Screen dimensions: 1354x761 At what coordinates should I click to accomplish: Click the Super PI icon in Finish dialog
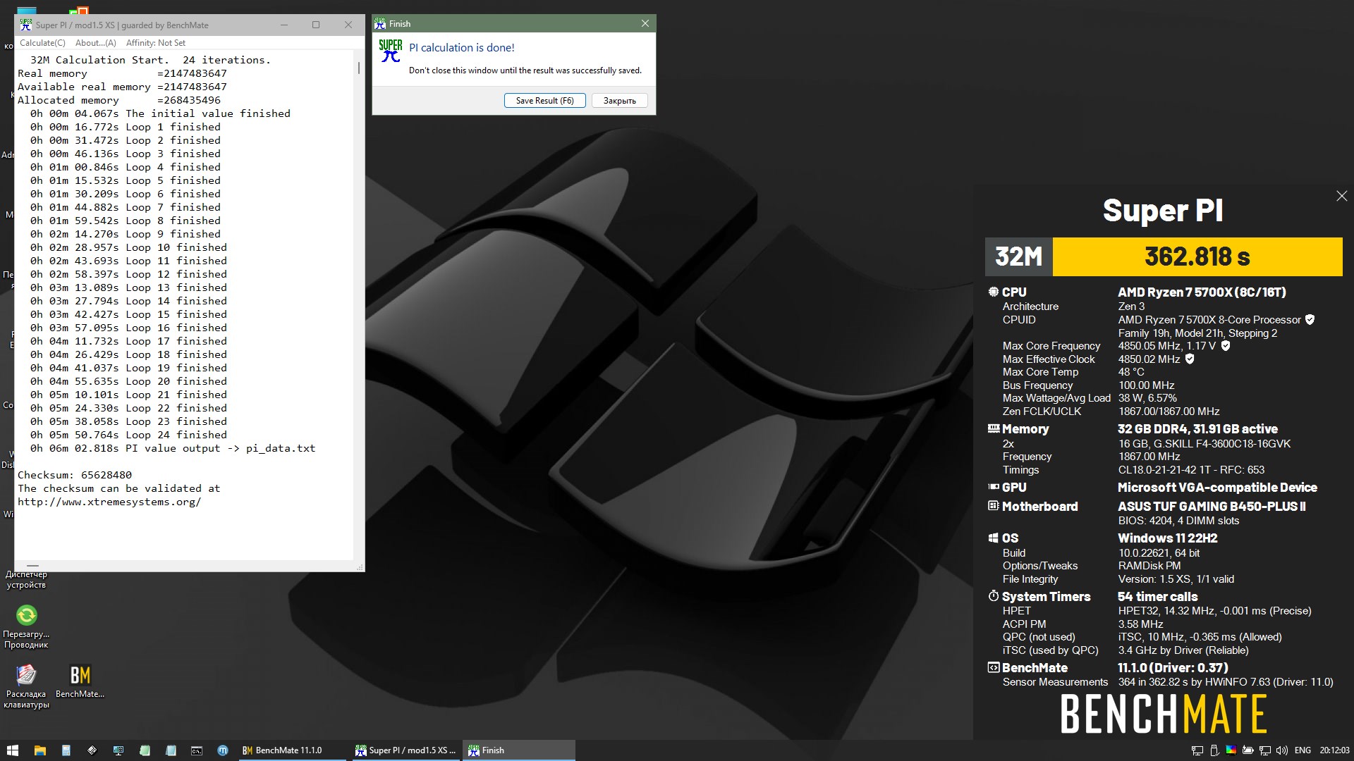tap(390, 50)
